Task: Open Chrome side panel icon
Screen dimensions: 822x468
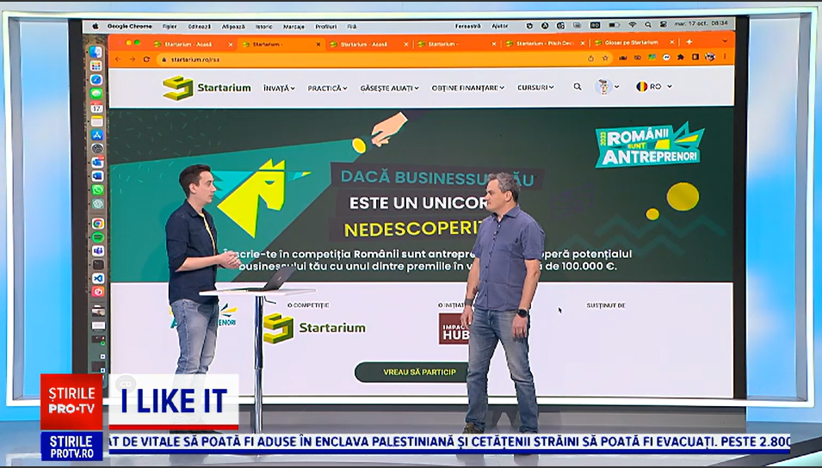Action: [x=695, y=57]
